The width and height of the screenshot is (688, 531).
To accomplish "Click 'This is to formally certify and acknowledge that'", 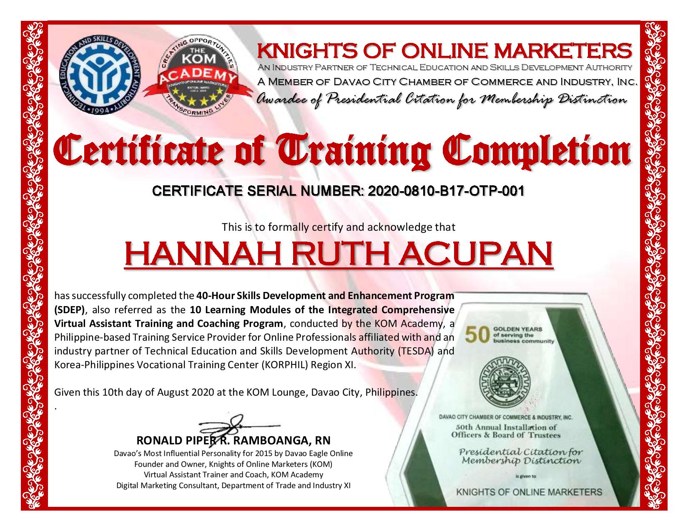I will (x=339, y=227).
